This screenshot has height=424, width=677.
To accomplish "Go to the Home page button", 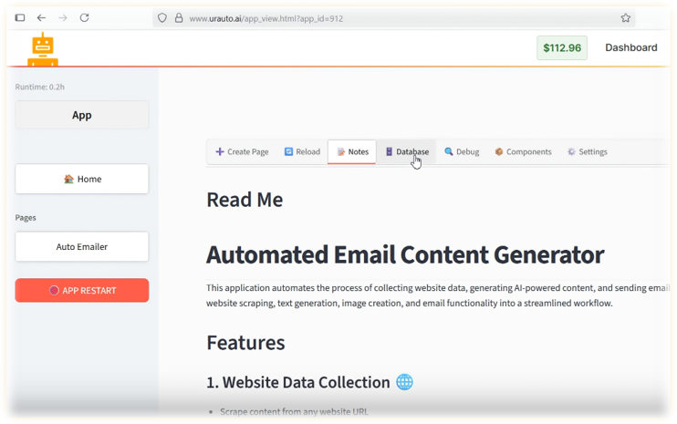I will pyautogui.click(x=82, y=180).
